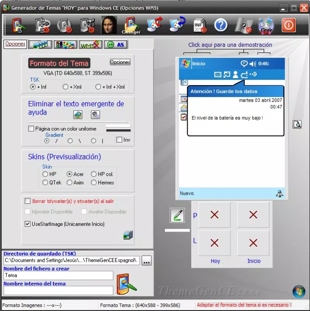Click the mail envelope icon in preview tray

pos(218,75)
